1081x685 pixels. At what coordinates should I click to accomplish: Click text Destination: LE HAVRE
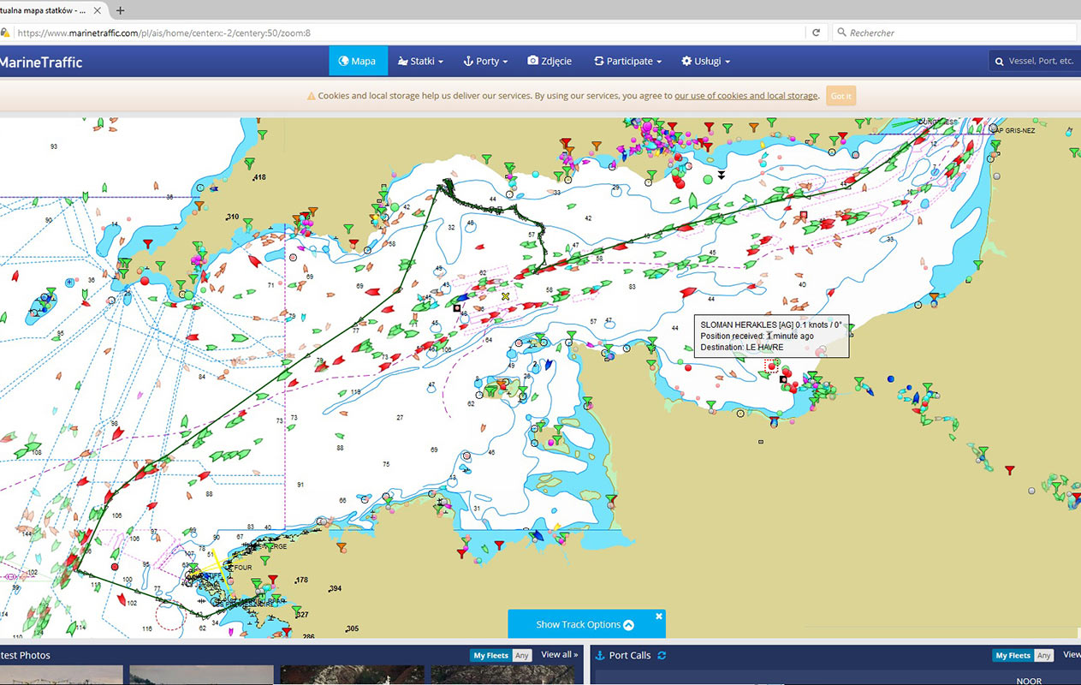tap(742, 347)
